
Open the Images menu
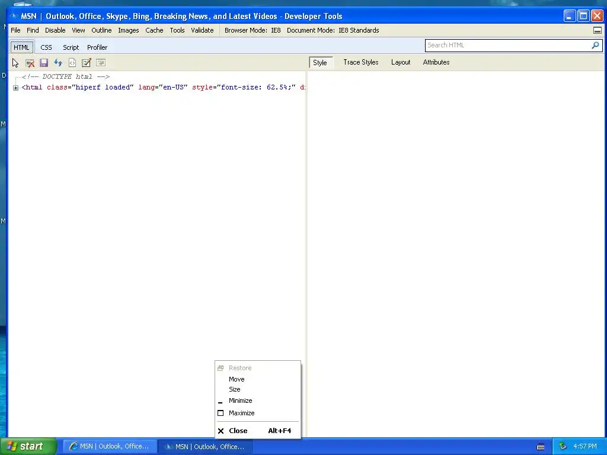point(129,30)
